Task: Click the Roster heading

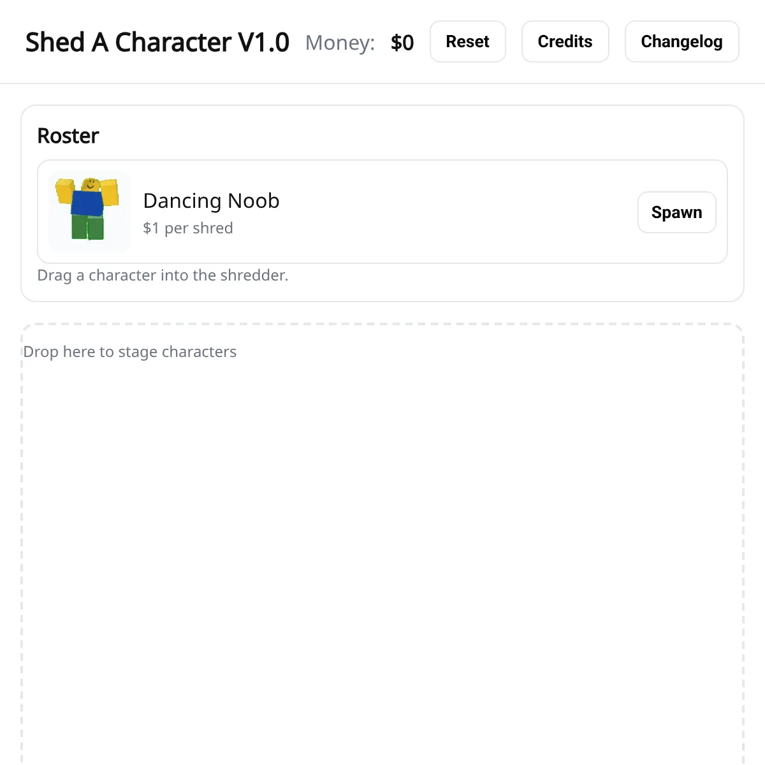Action: (x=68, y=136)
